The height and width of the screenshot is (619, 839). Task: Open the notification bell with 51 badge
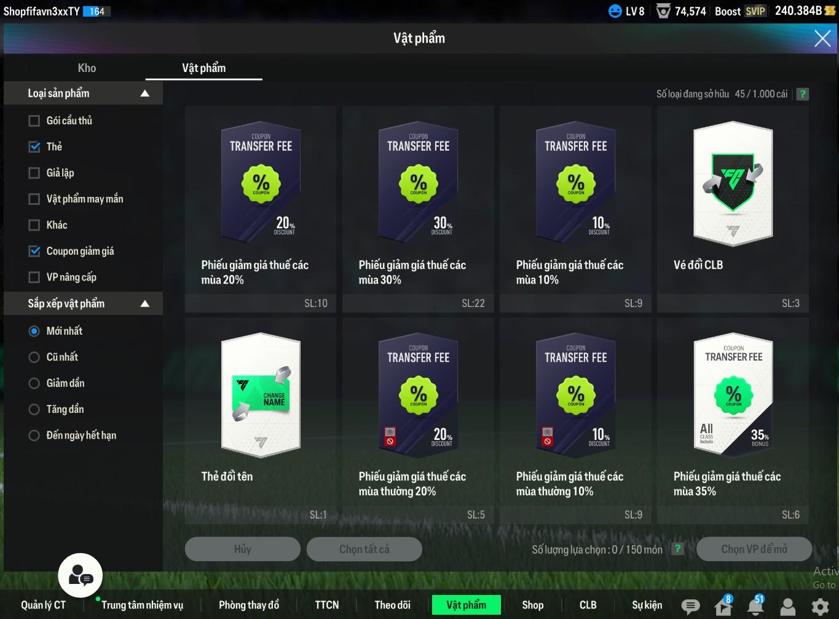(755, 607)
